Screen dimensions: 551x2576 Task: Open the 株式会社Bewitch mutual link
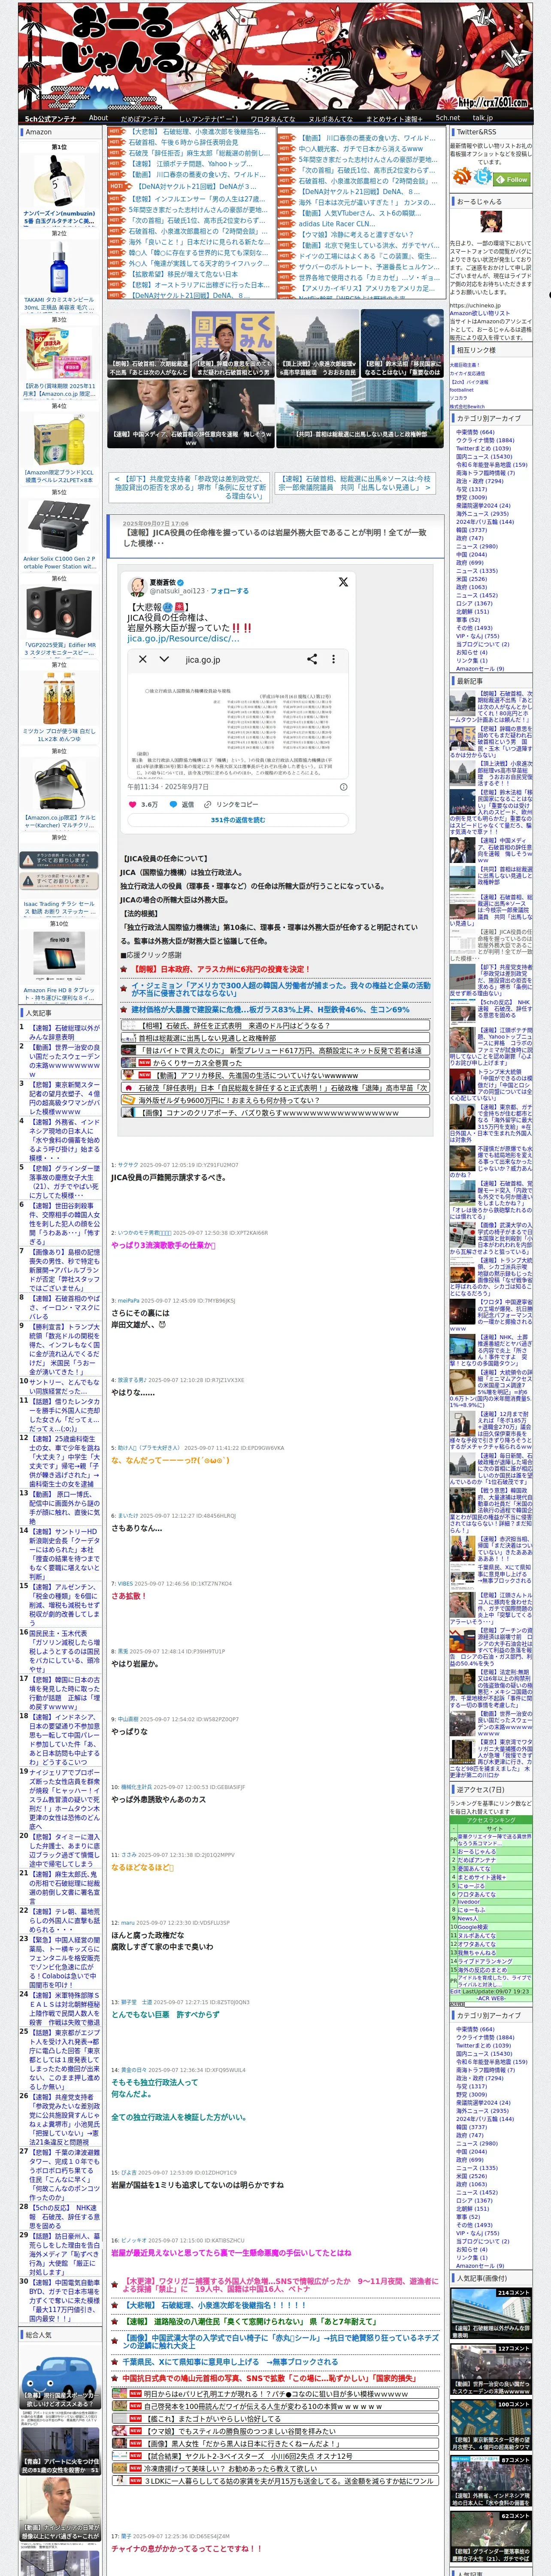(467, 406)
